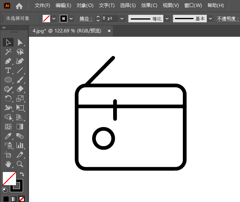Select the Warp tool
The height and width of the screenshot is (202, 240).
[x=8, y=108]
